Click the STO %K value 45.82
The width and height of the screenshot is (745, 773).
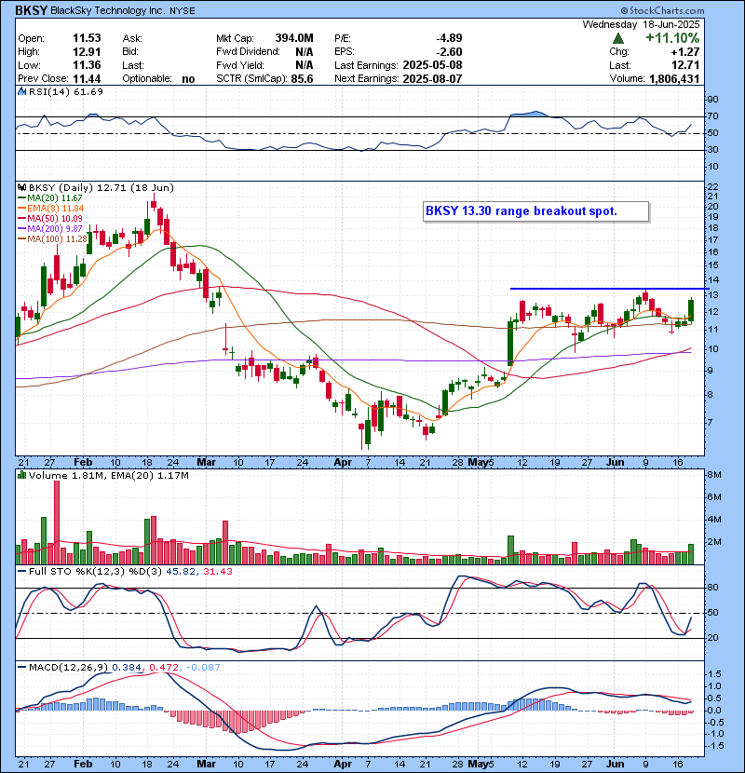tap(181, 572)
